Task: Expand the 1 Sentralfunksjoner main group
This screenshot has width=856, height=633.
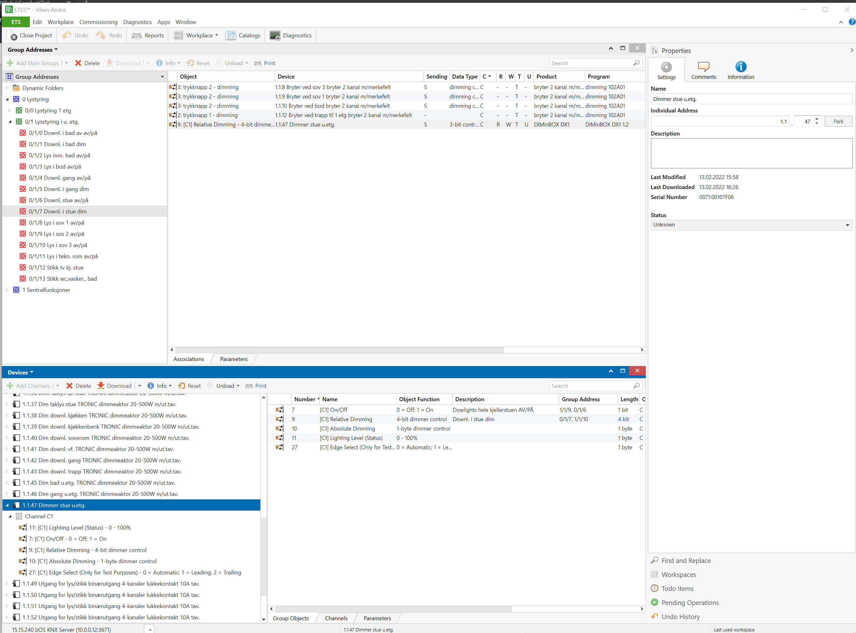Action: [7, 290]
